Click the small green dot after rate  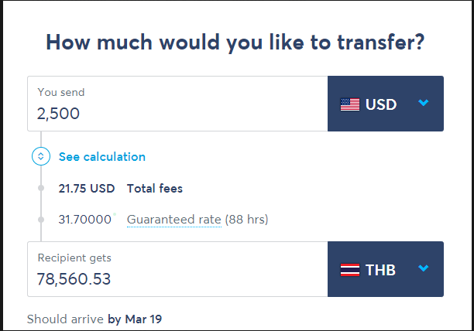115,214
